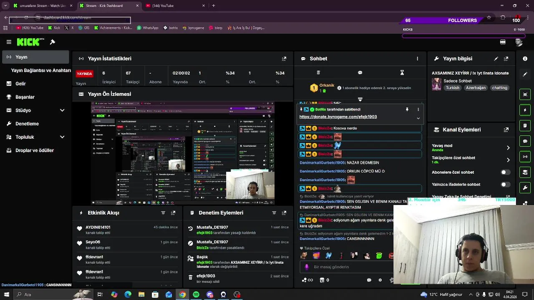
Task: Switch to umurafann Stream browser tab
Action: tap(43, 6)
